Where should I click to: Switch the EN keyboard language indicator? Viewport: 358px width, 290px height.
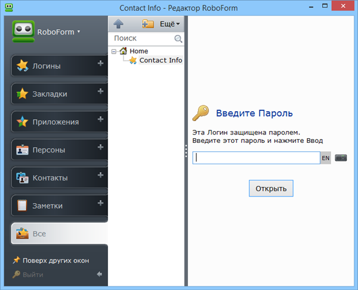tap(325, 158)
